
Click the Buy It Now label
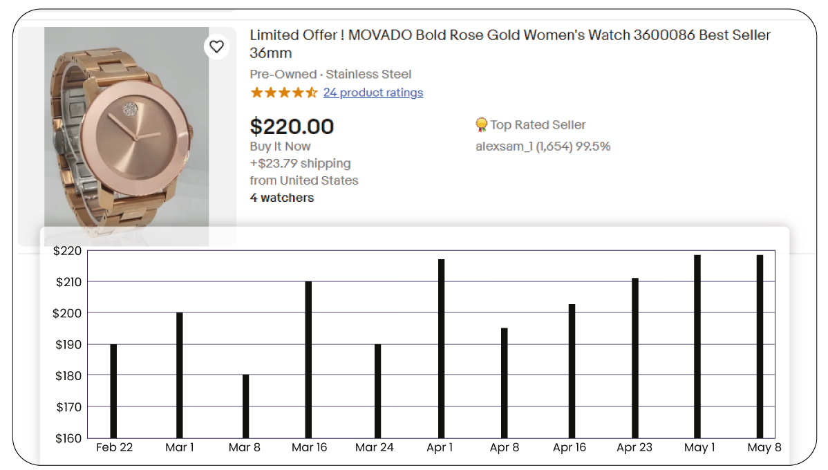(x=280, y=146)
